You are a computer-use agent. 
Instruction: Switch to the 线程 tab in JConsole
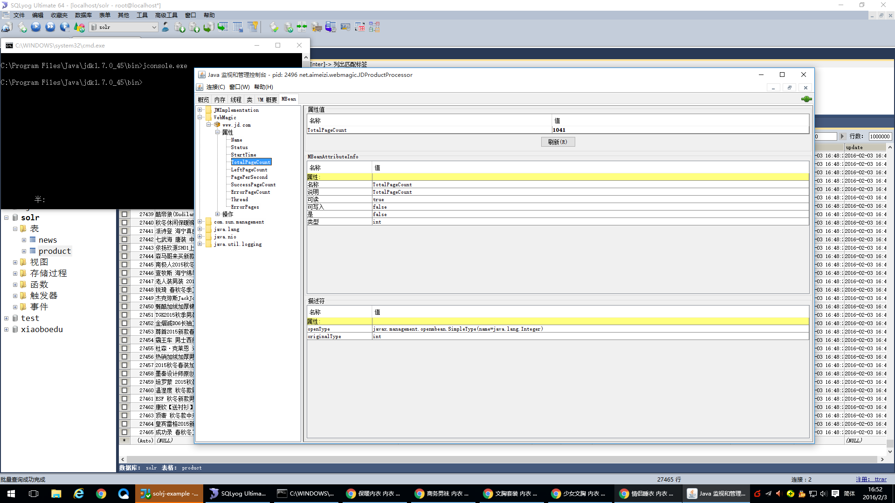236,100
